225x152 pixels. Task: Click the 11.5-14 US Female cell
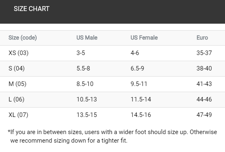141,99
